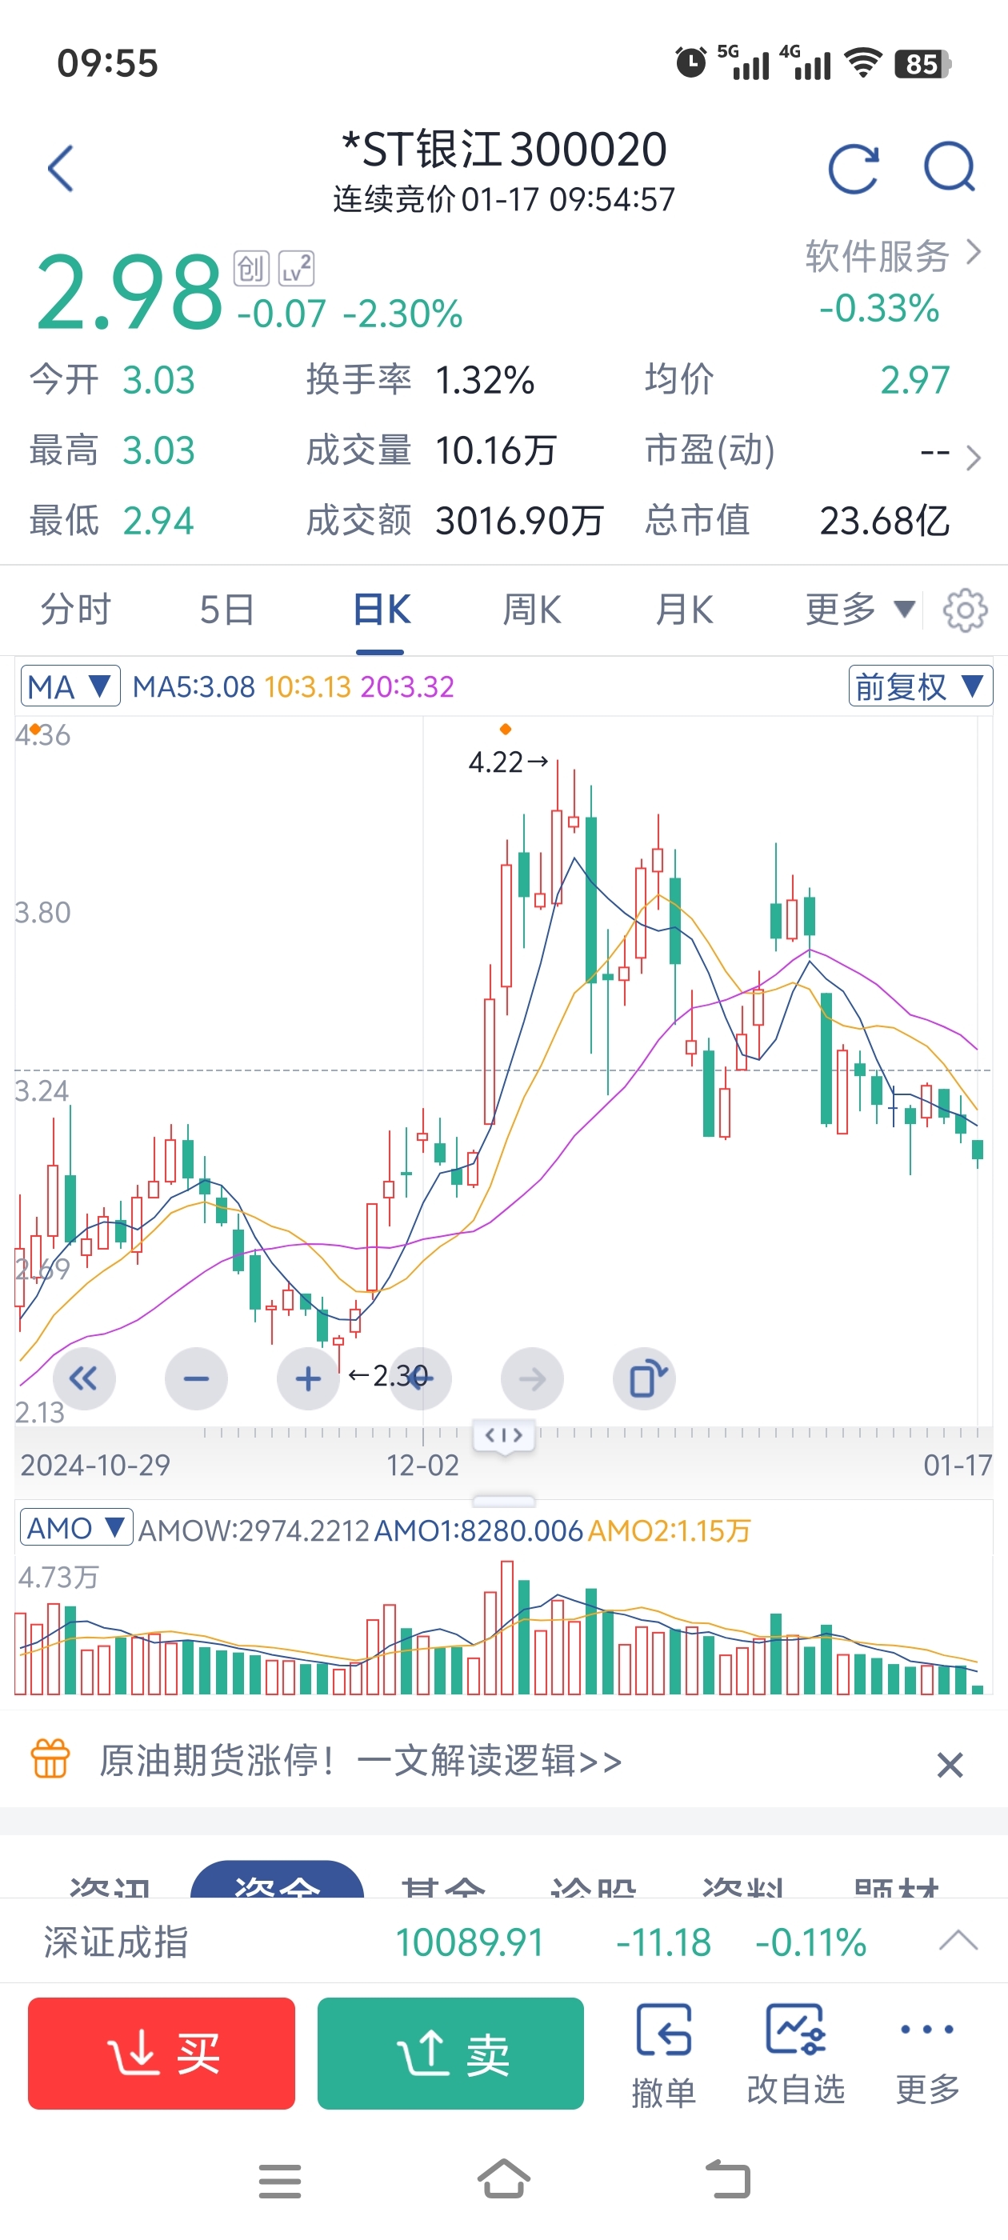Open 软件服务 sector details
This screenshot has width=1008, height=2240.
point(893,256)
